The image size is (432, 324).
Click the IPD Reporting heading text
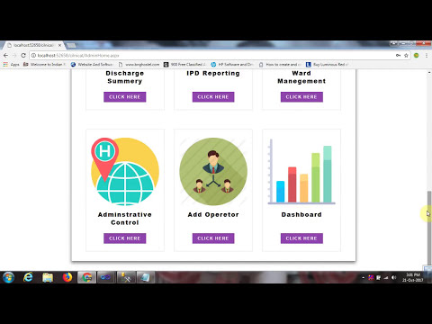(213, 73)
